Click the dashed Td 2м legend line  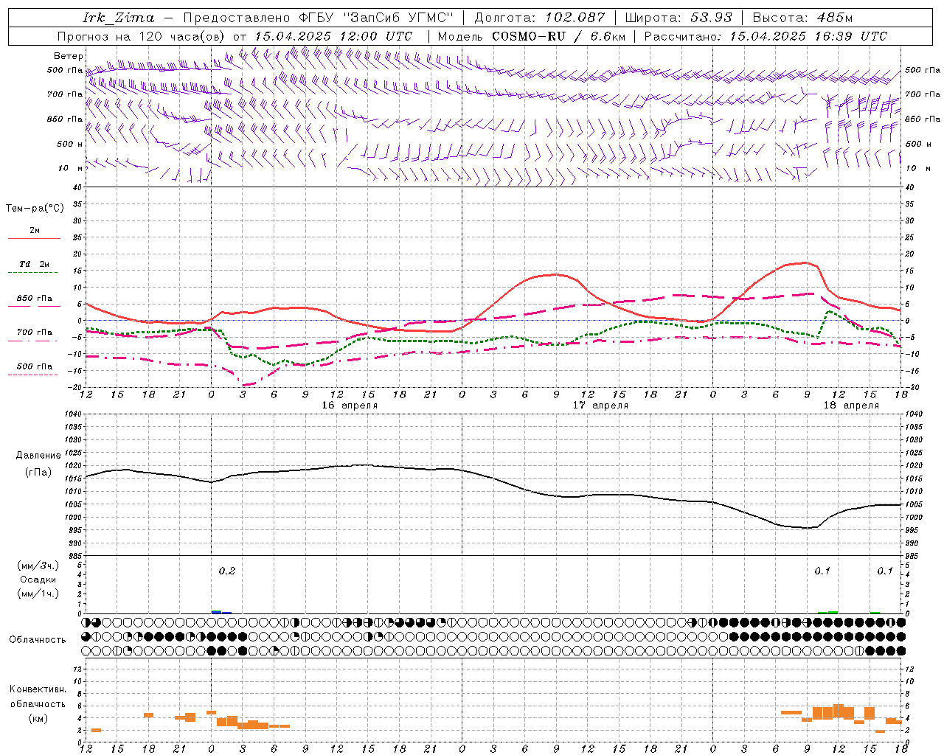click(x=32, y=273)
